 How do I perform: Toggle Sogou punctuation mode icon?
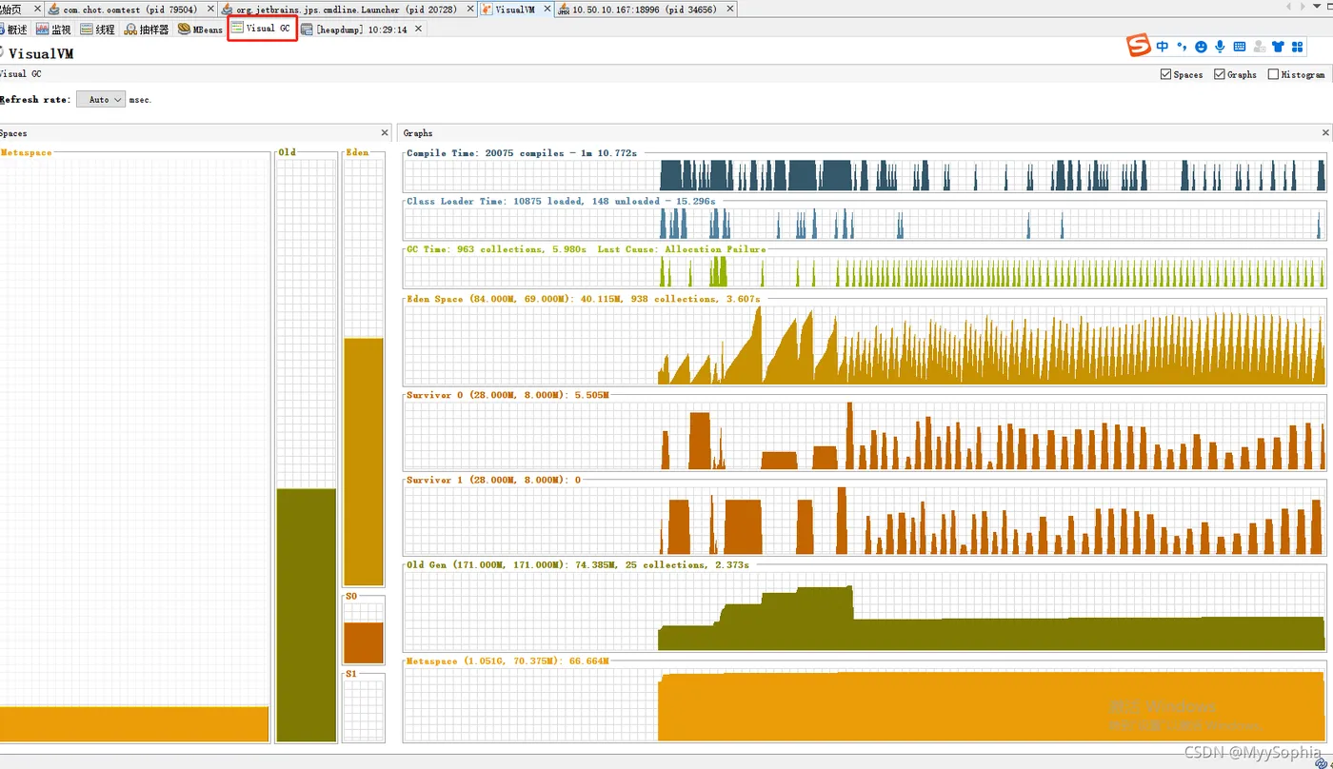[1182, 46]
